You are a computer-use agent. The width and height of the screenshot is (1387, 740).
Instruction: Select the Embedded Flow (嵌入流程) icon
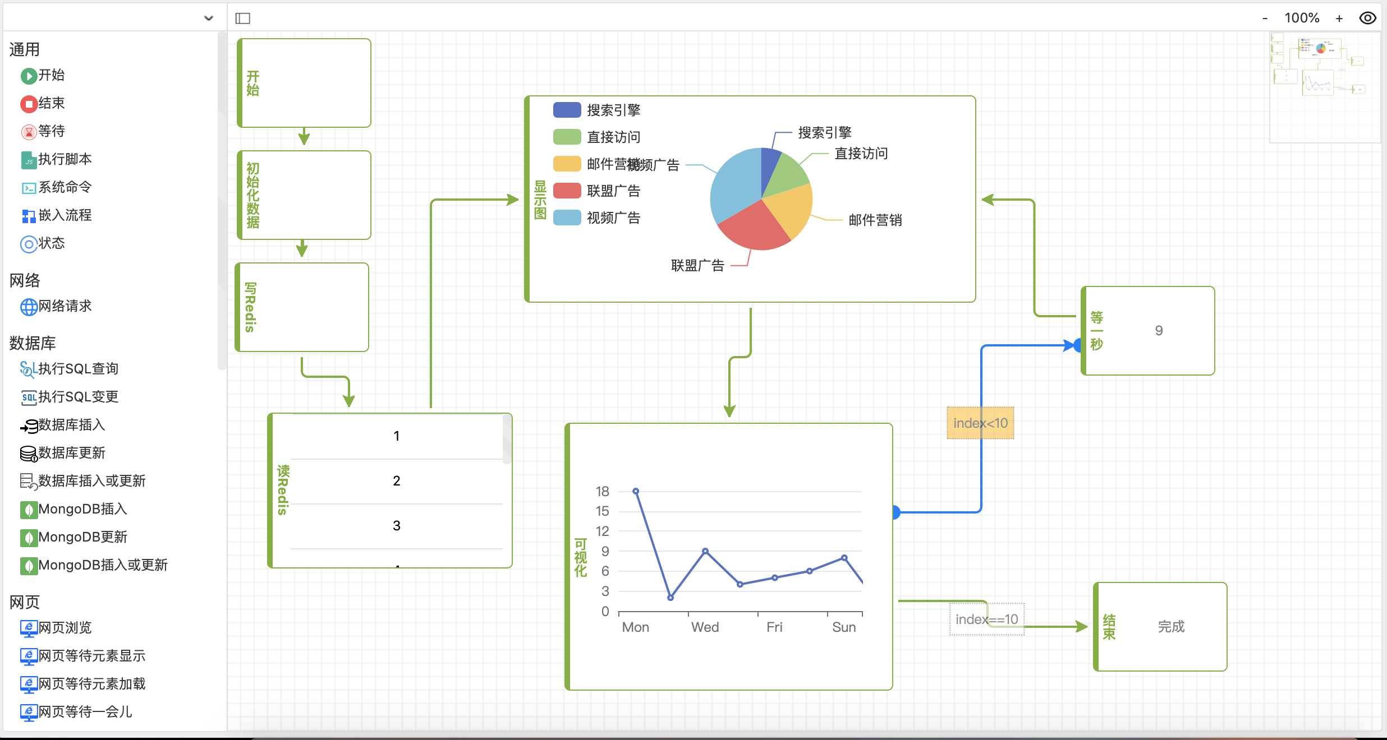29,216
